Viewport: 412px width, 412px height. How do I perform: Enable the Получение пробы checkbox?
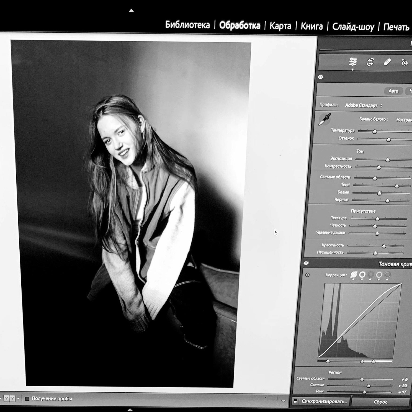[27, 399]
